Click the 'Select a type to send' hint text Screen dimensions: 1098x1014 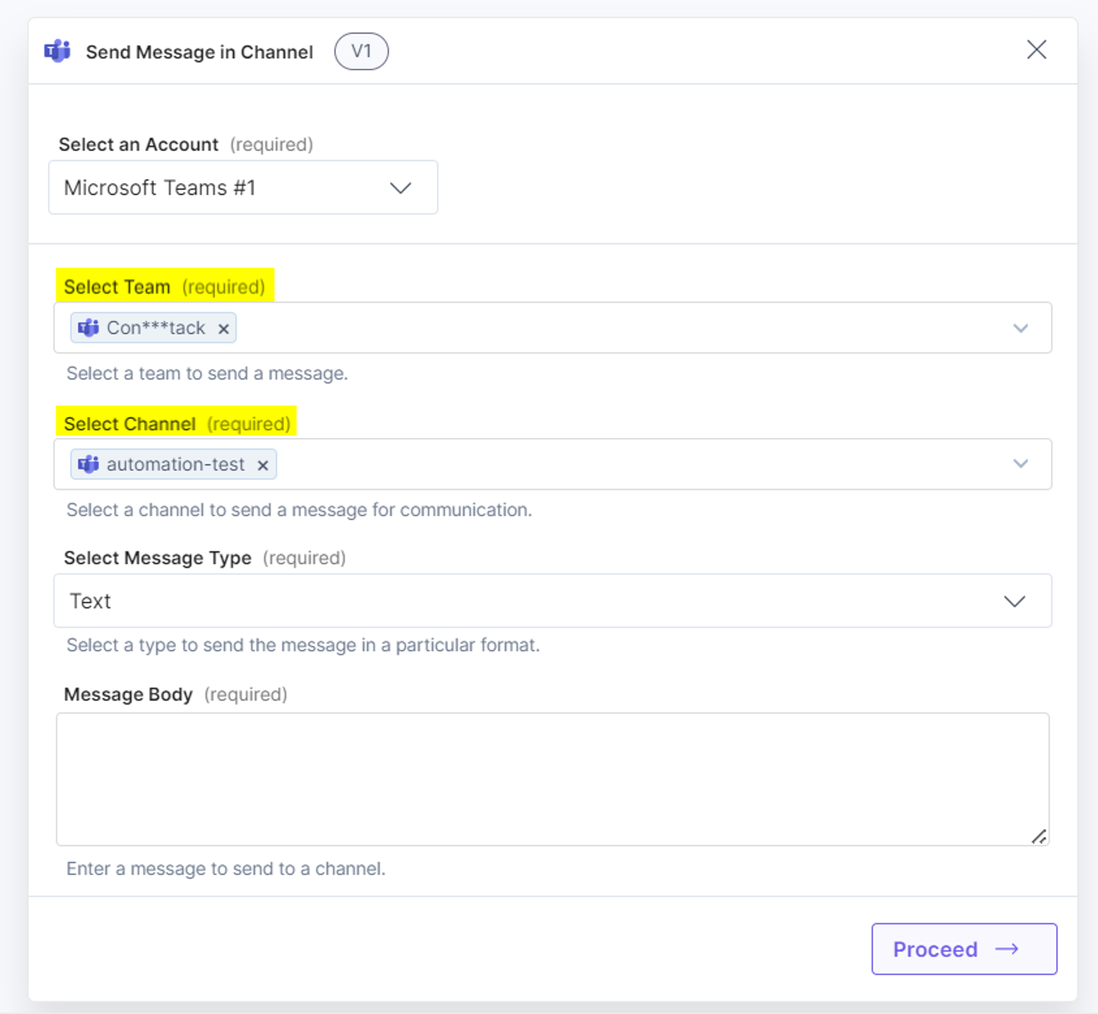pos(303,645)
